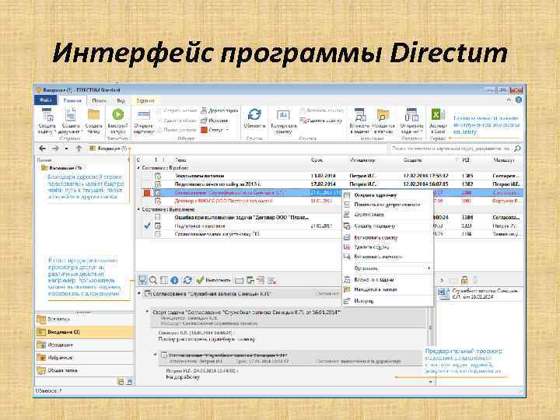
Task: Open the Исходящие folder
Action: tap(85, 345)
